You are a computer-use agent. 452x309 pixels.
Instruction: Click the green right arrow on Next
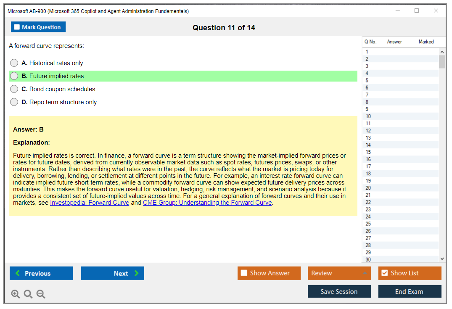coord(137,273)
